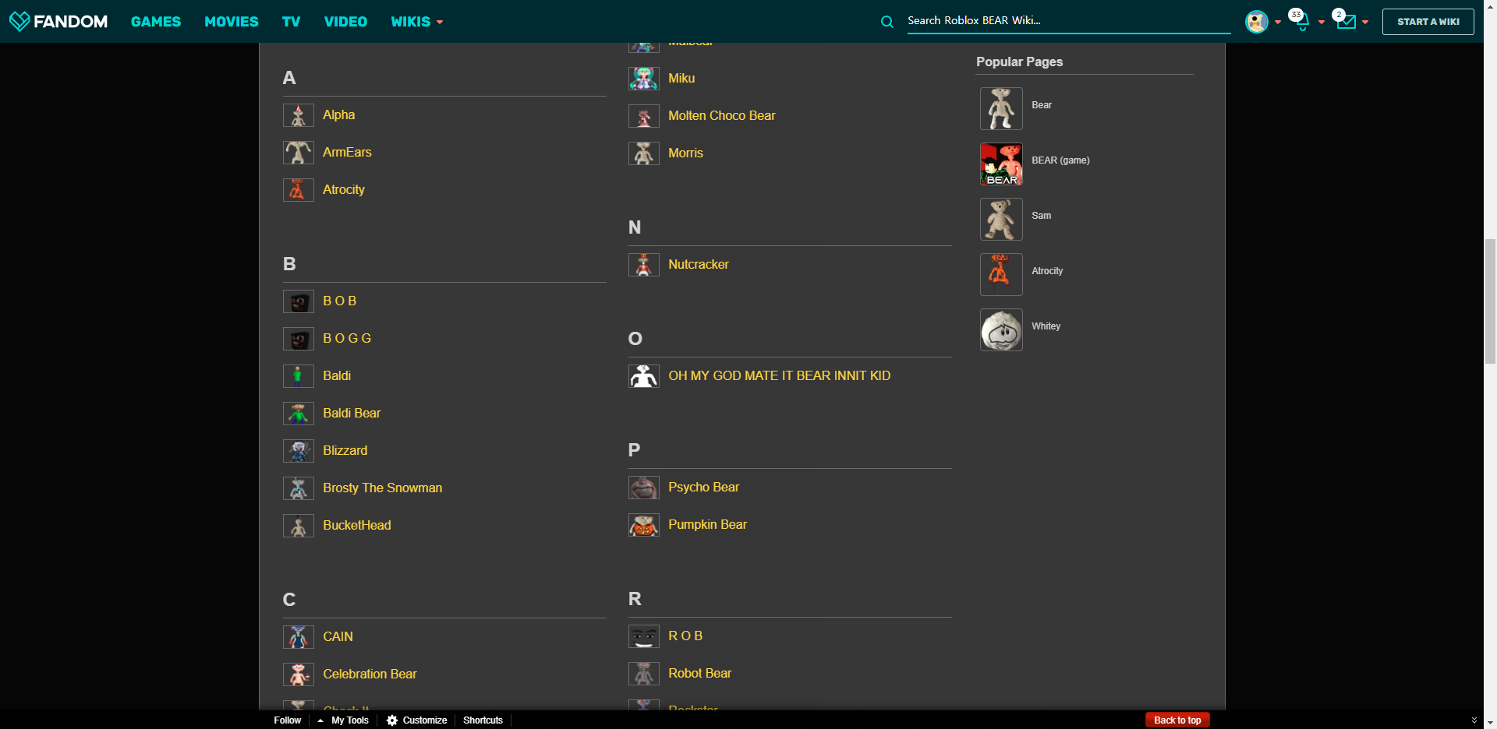Open the Baldi thumbnail image

click(x=299, y=376)
